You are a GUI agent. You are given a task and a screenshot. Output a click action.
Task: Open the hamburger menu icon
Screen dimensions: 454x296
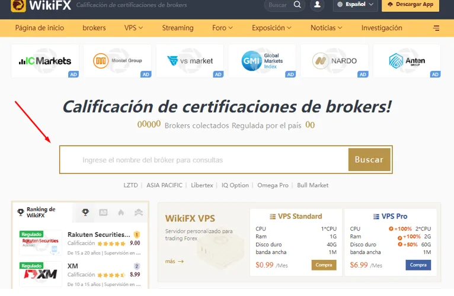click(436, 28)
